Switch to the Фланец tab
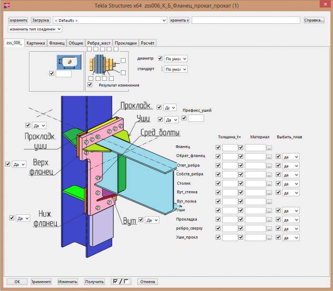Viewport: 333px width, 291px height. coord(57,43)
